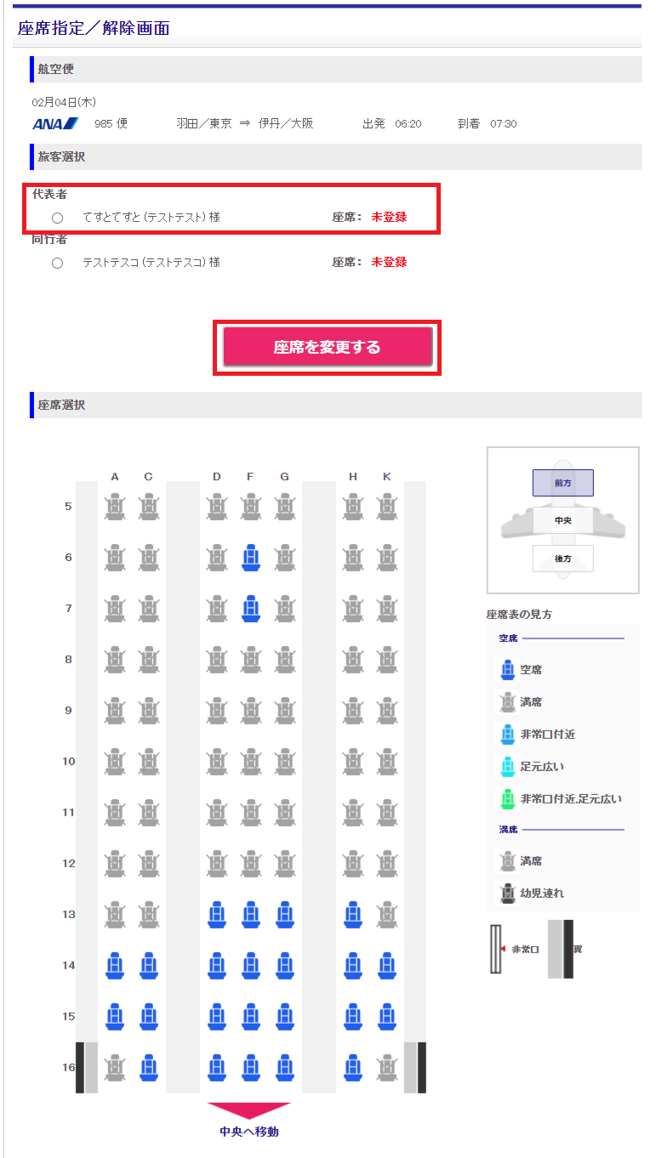Screen dimensions: 656x1158
Task: Select vacant seat 15K
Action: [x=387, y=1017]
